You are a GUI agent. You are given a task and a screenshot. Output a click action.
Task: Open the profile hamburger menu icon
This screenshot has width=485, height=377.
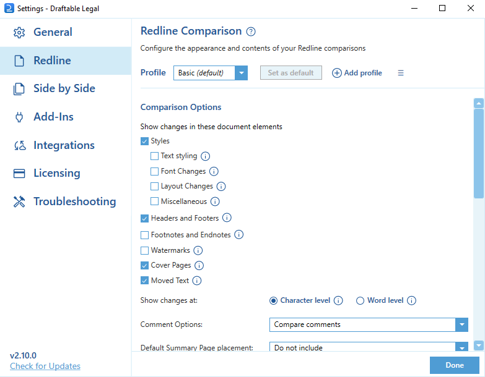(401, 73)
